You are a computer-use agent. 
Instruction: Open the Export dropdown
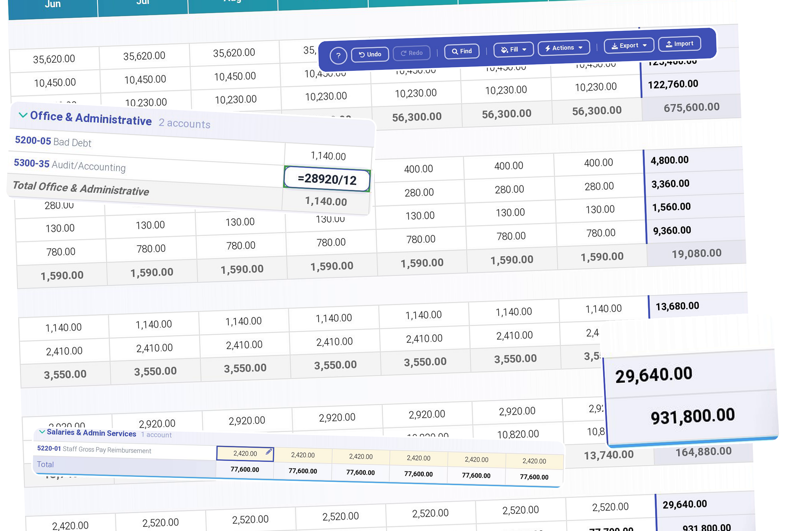coord(629,45)
